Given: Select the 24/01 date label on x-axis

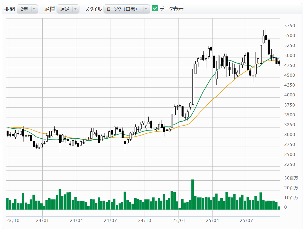Looking at the screenshot, I should (x=42, y=220).
